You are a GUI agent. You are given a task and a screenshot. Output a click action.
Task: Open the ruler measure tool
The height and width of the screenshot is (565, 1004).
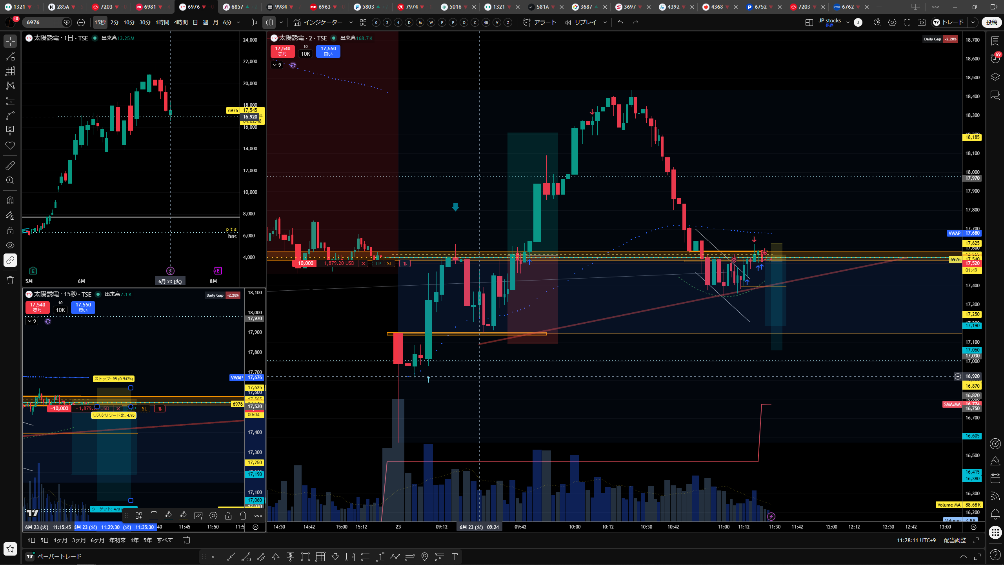pyautogui.click(x=10, y=166)
